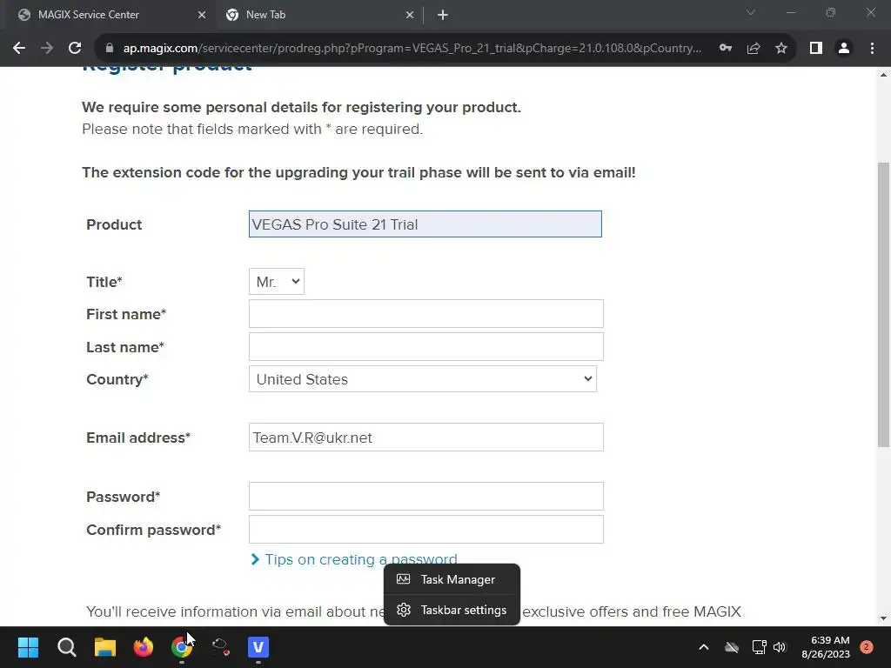This screenshot has height=668, width=891.
Task: Click the volume speaker tray icon
Action: (x=779, y=647)
